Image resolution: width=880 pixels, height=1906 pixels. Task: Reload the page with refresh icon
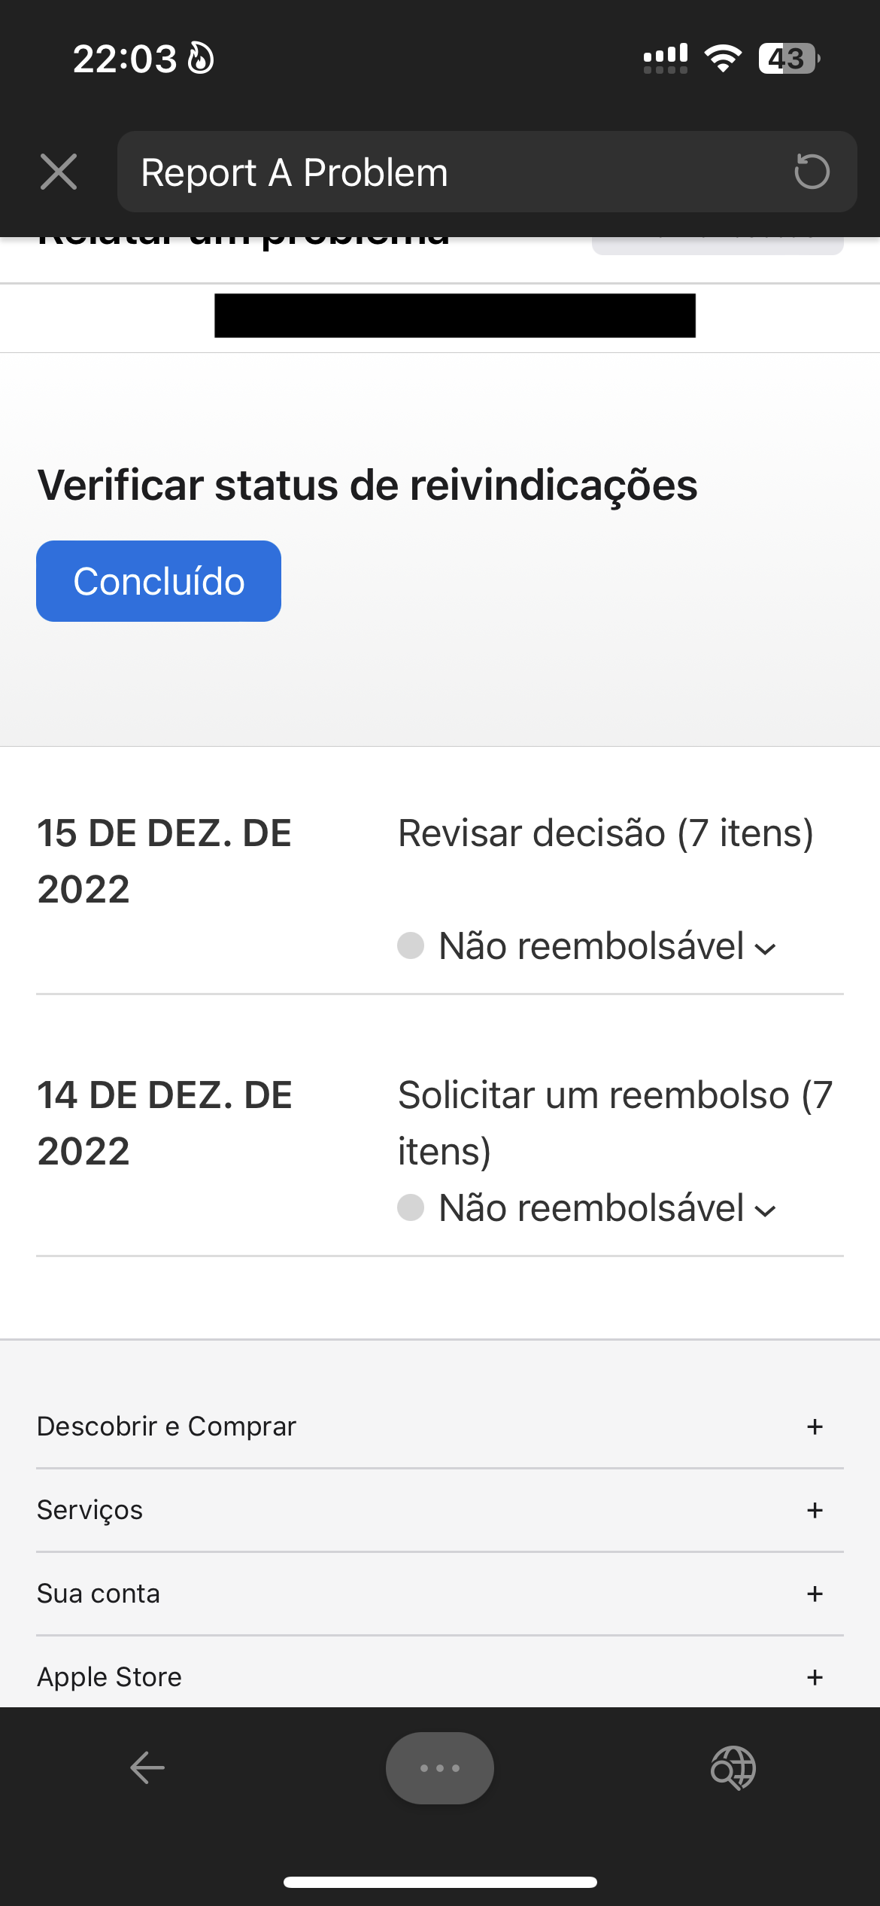pos(812,172)
